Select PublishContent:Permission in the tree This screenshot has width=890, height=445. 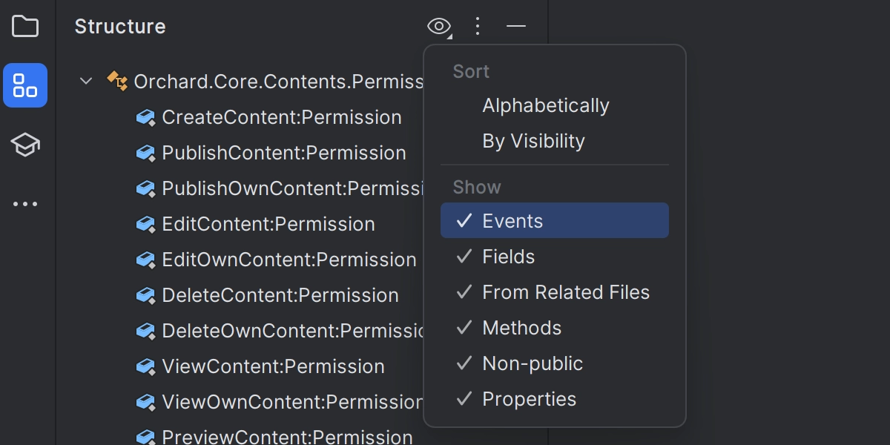point(284,153)
